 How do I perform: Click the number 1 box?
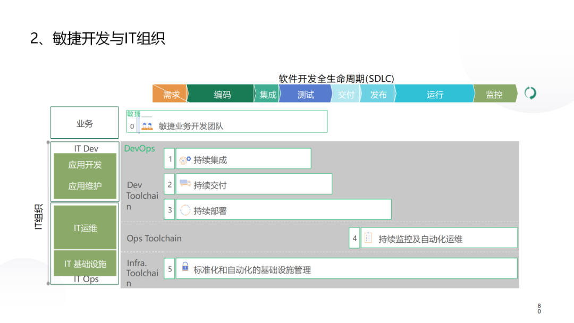[170, 158]
